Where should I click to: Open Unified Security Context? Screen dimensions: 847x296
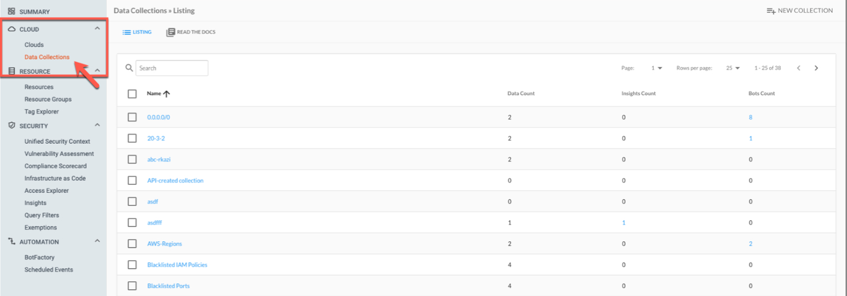pos(57,141)
